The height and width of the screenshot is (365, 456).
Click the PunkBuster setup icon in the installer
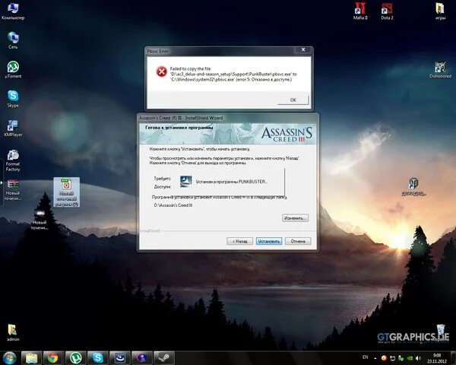[186, 182]
